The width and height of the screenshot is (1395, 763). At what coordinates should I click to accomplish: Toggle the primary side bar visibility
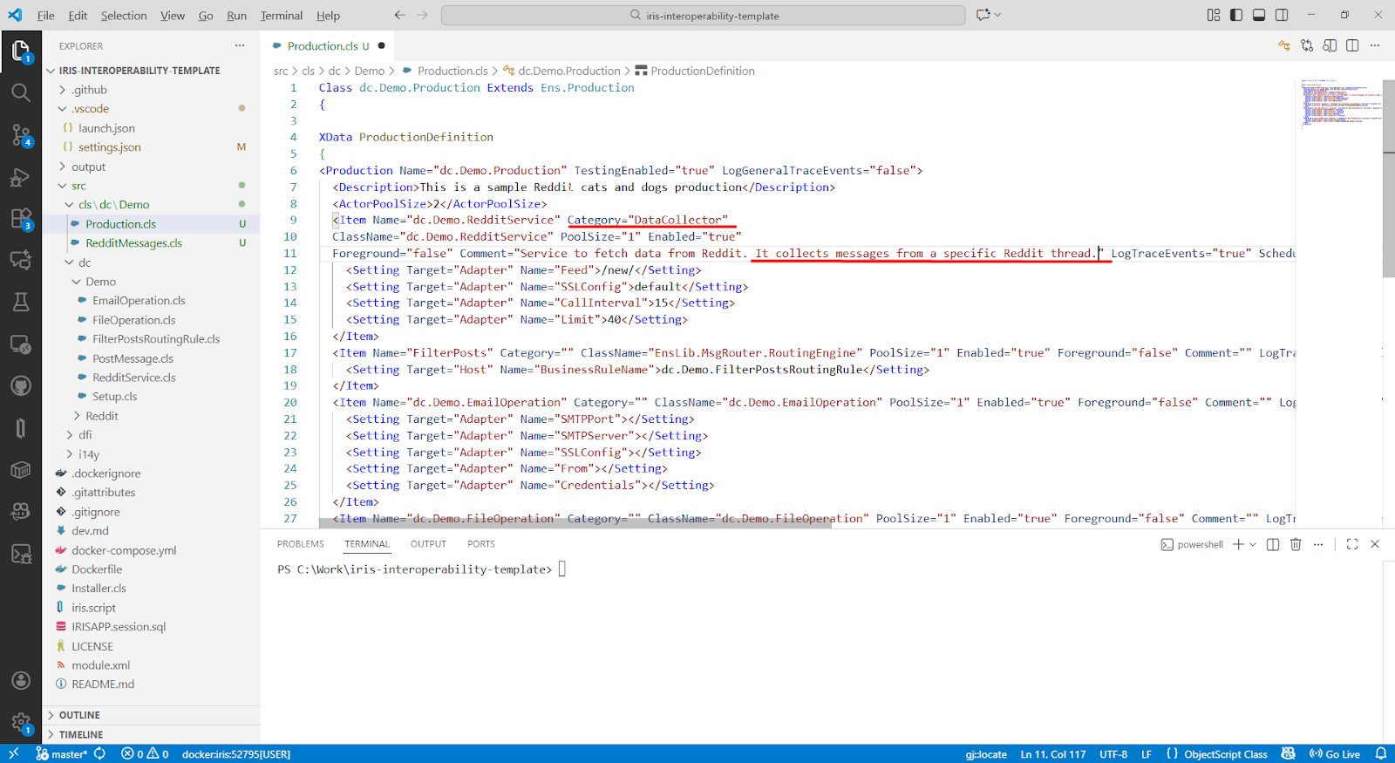point(1236,15)
